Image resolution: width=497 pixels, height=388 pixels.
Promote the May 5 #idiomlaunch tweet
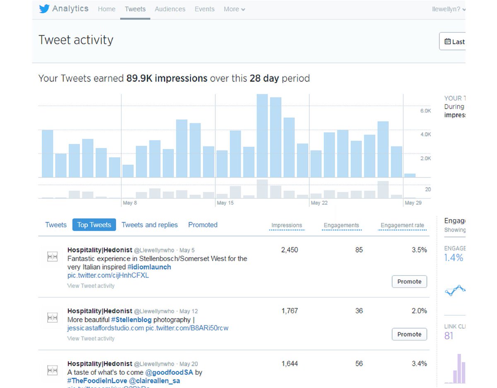tap(409, 282)
